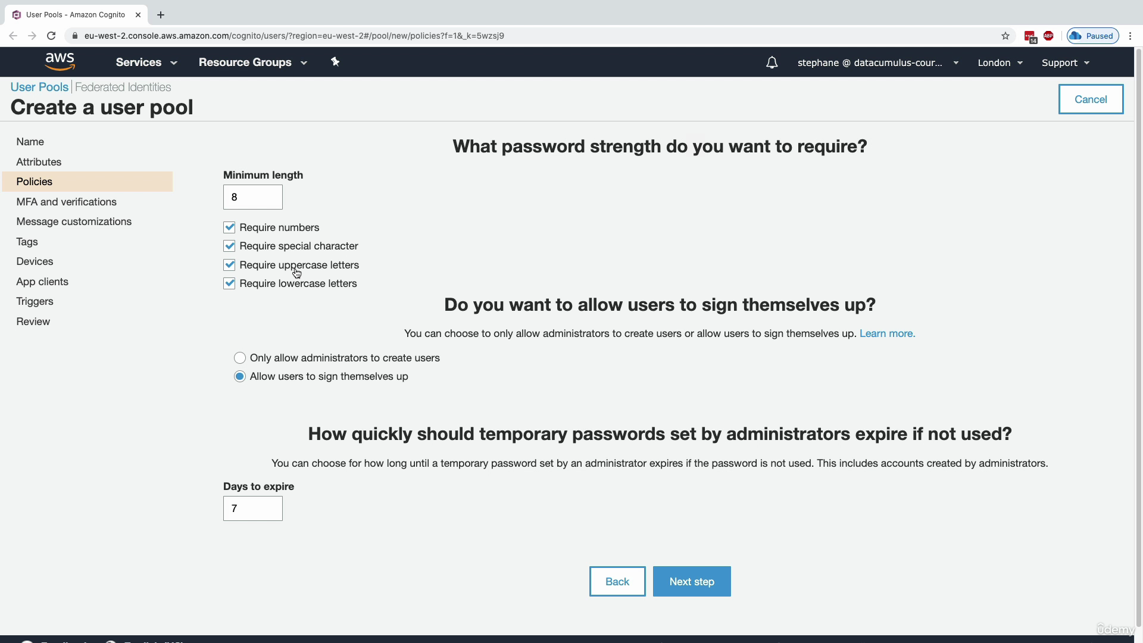Click the pin shortcuts icon in navbar
The width and height of the screenshot is (1143, 643).
335,62
